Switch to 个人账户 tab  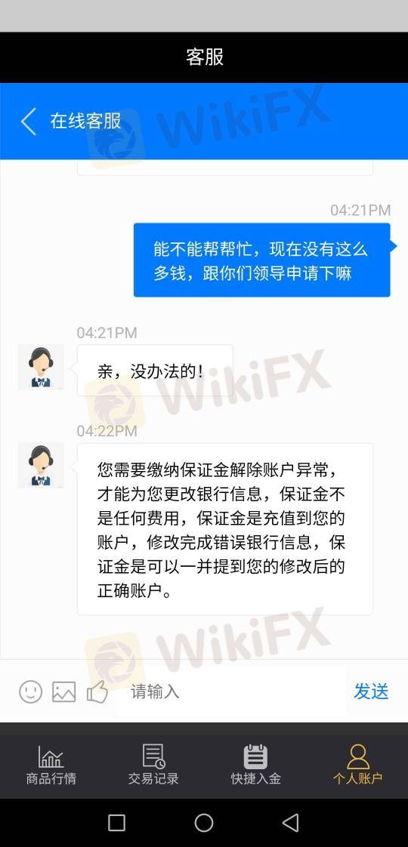click(357, 765)
